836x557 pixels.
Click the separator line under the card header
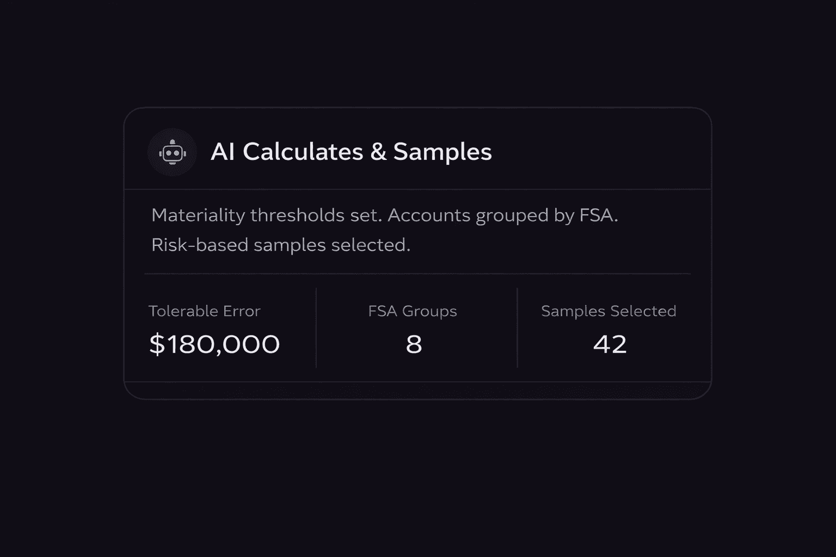417,189
